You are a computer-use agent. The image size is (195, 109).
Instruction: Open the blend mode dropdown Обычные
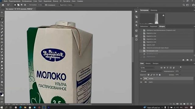pyautogui.click(x=151, y=71)
